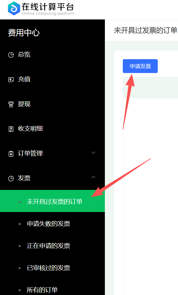The image size is (178, 295).
Task: Open the 总览 overview menu label
Action: pyautogui.click(x=24, y=54)
